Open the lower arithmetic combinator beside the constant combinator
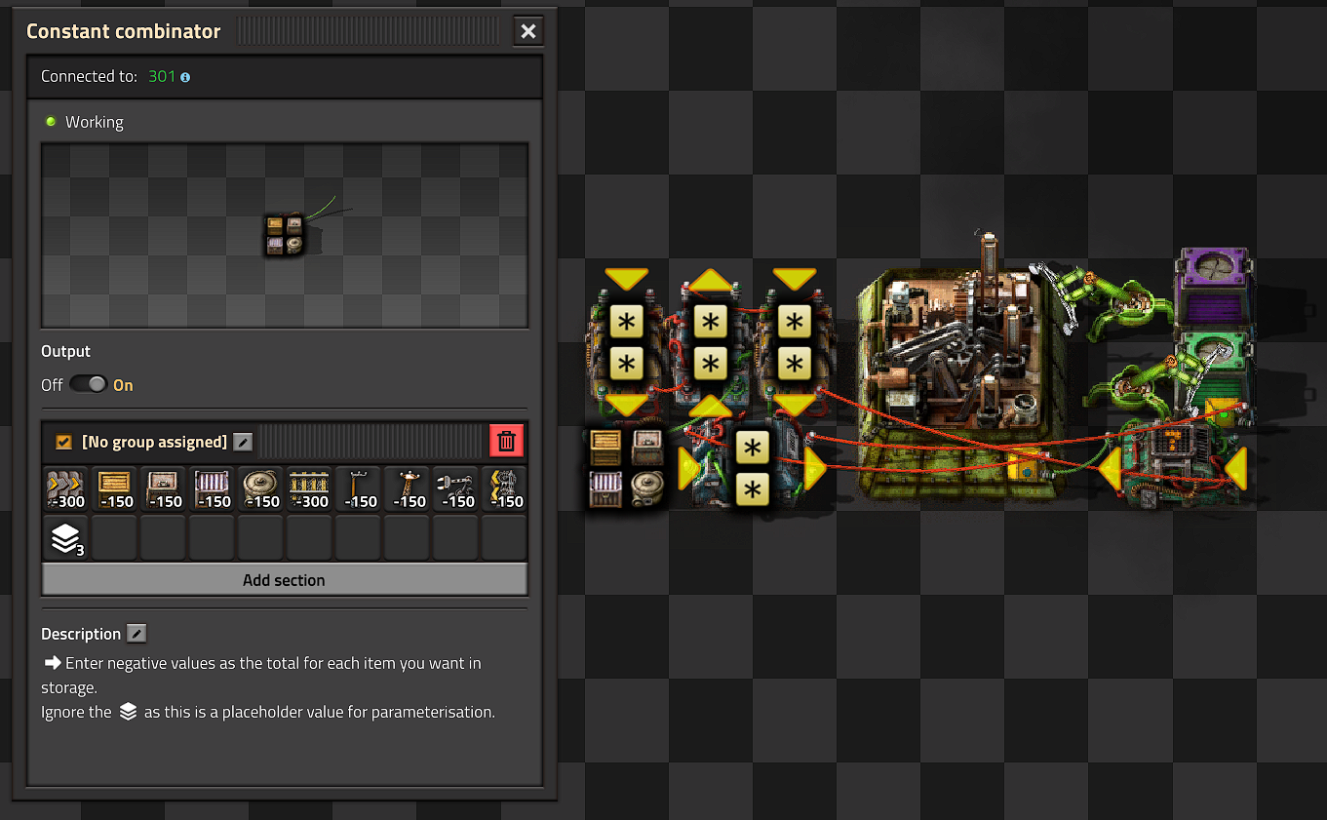Viewport: 1327px width, 820px height. (x=752, y=469)
